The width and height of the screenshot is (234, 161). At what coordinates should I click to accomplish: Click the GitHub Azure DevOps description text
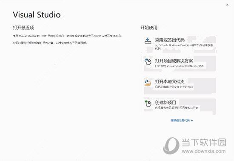(x=184, y=47)
